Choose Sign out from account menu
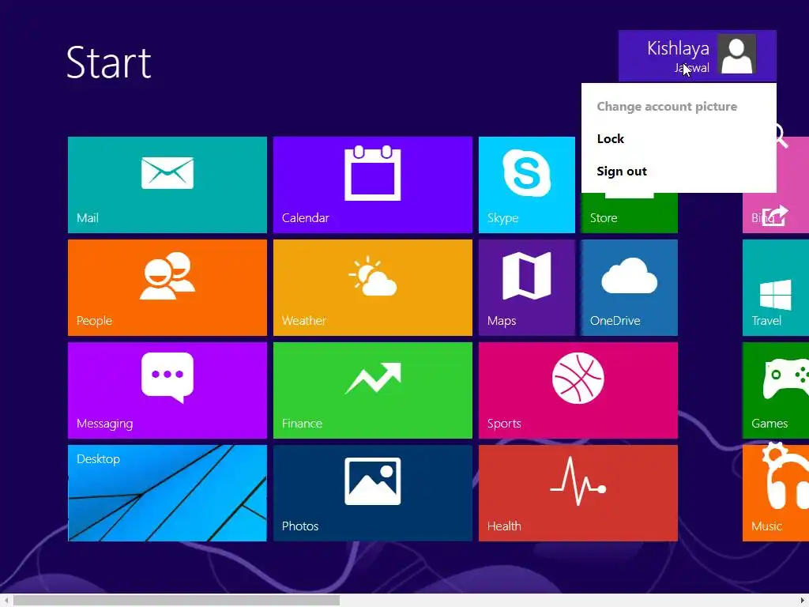809x607 pixels. tap(621, 172)
